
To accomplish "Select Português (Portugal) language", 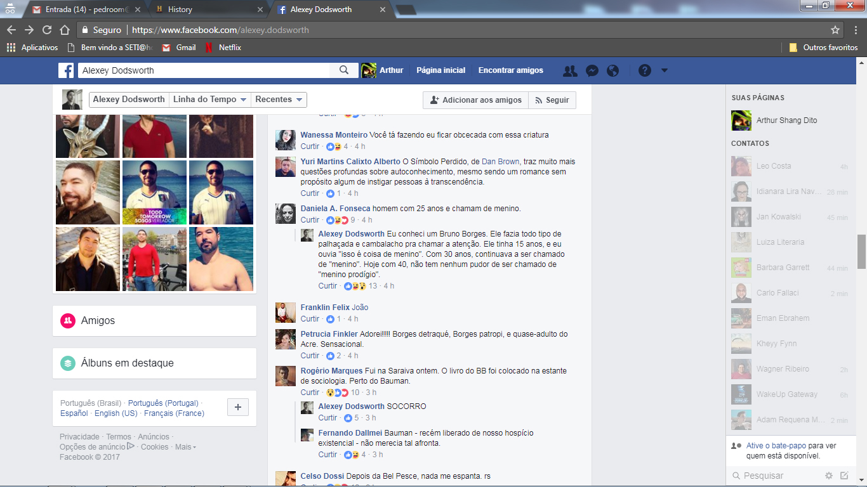I will click(x=163, y=403).
